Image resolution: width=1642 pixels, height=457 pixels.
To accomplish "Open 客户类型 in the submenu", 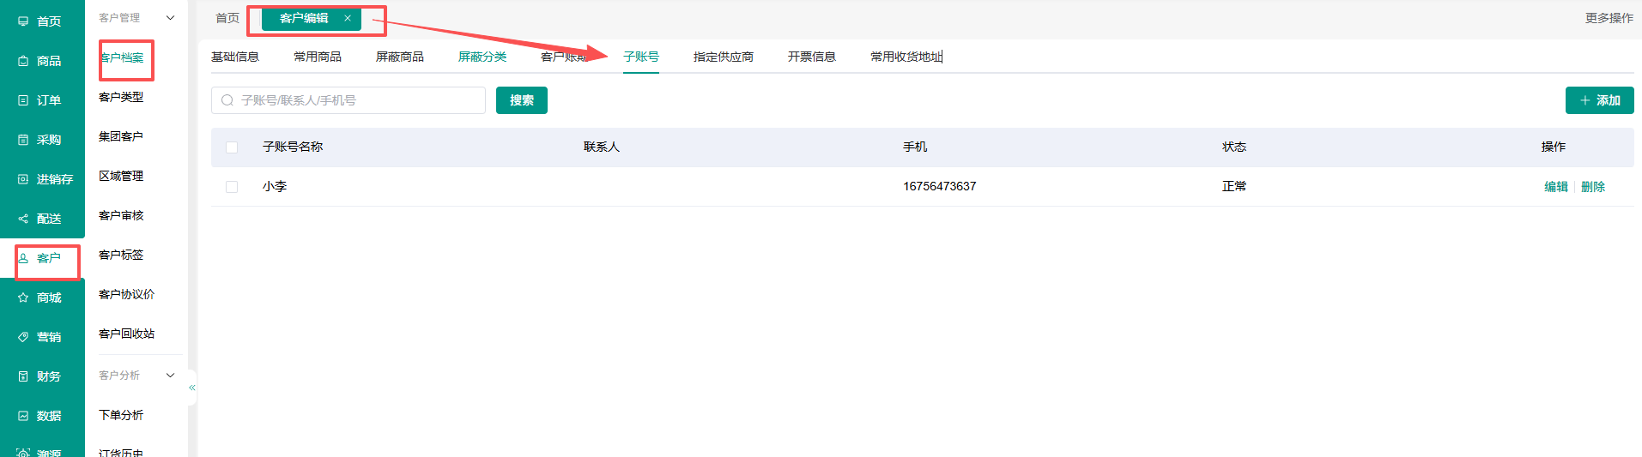I will pos(121,97).
